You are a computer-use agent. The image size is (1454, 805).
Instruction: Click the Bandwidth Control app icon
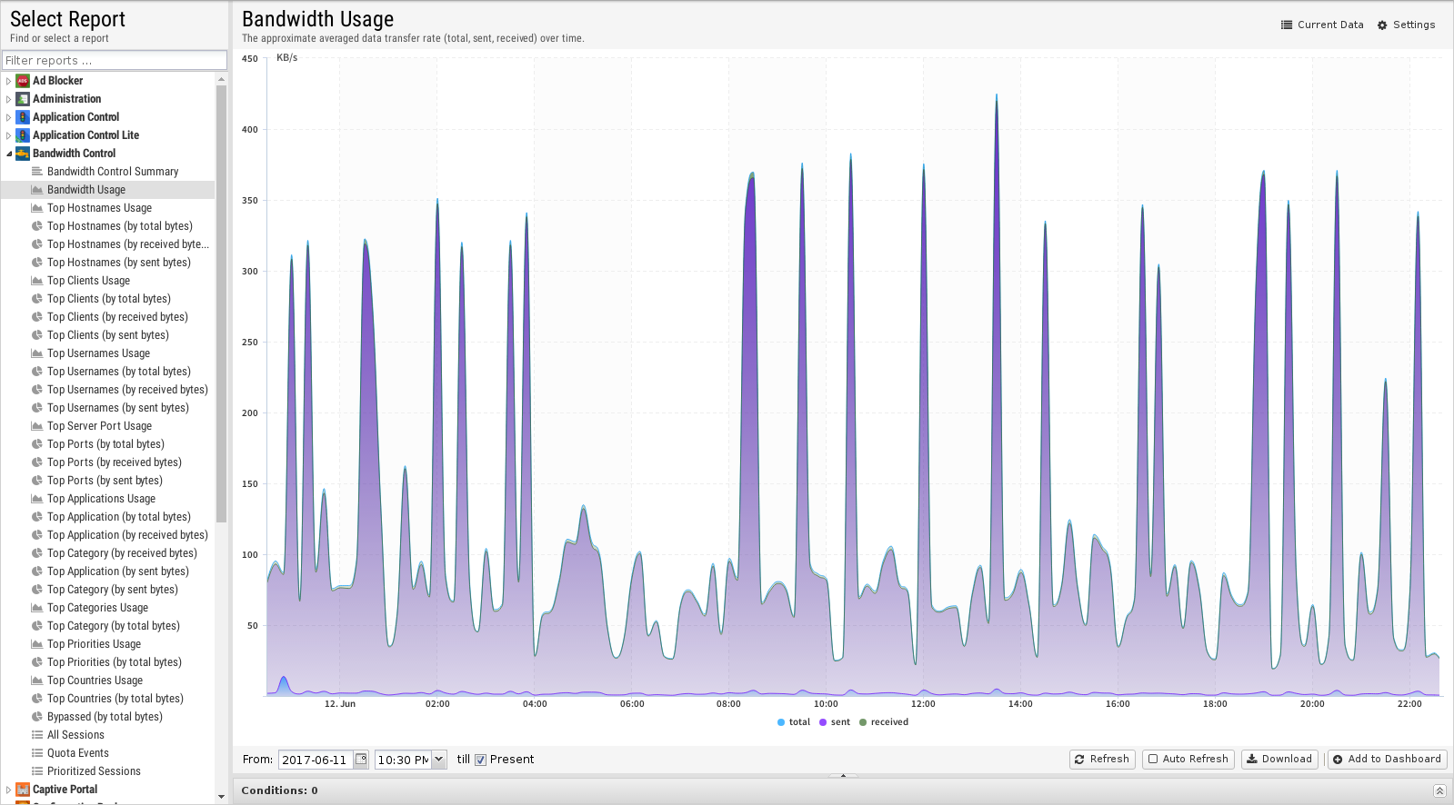coord(23,154)
